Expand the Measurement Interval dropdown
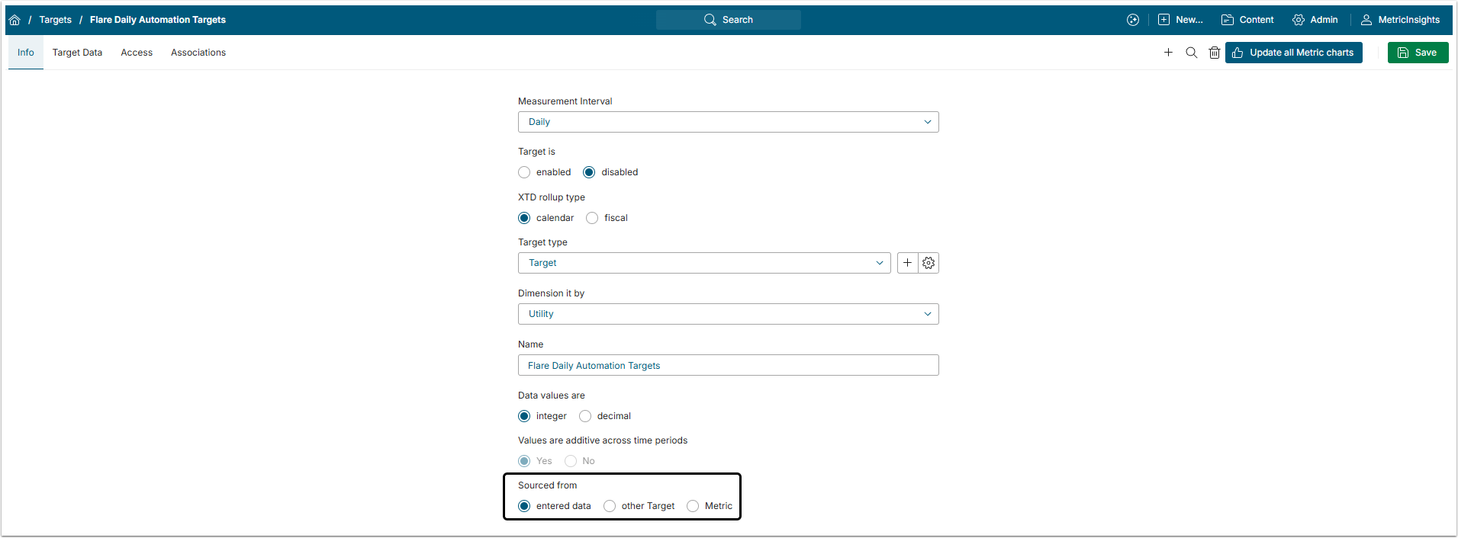This screenshot has width=1458, height=538. pyautogui.click(x=728, y=122)
